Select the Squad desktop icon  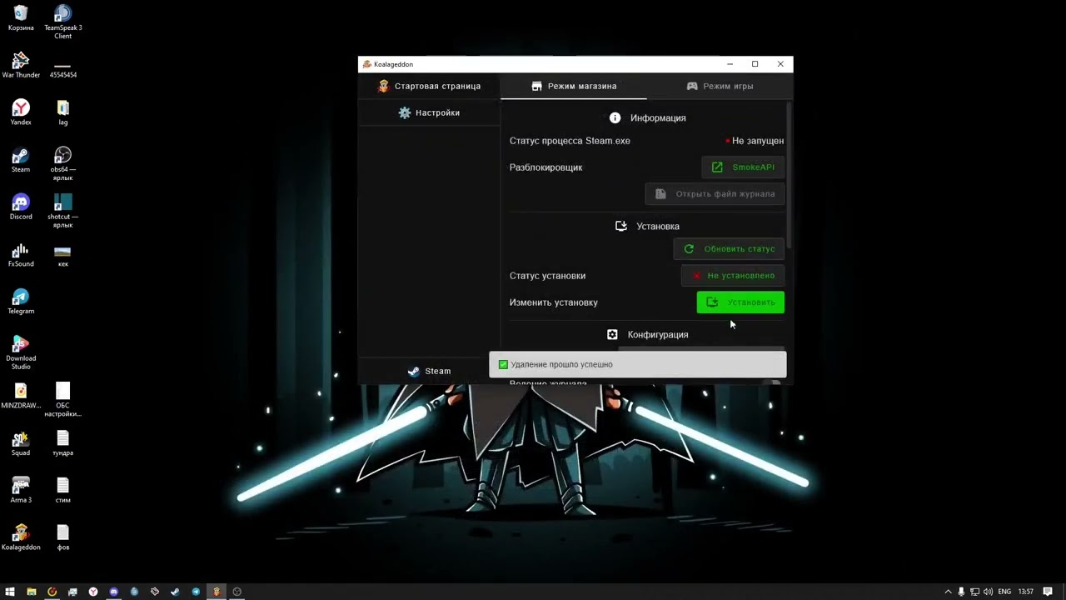coord(21,443)
